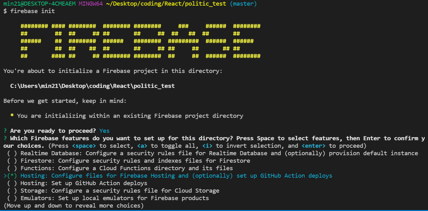Click the '>' cursor pointer beside Hosting
This screenshot has width=428, height=211.
coord(5,176)
